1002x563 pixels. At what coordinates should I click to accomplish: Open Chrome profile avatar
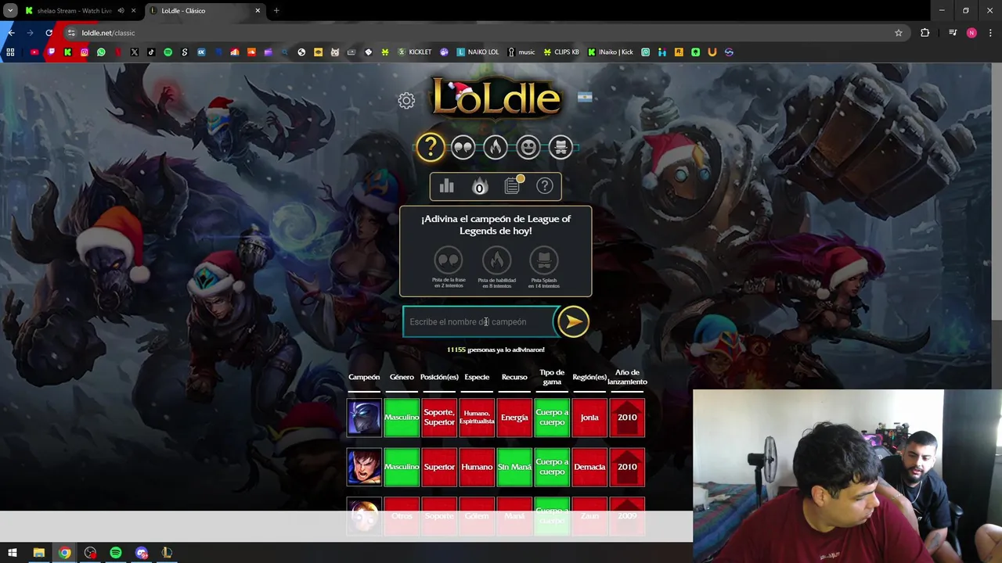click(x=971, y=33)
